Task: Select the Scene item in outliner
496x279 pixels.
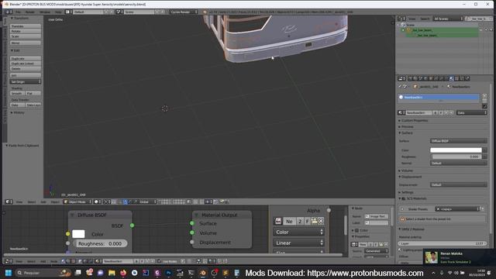Action: (410, 25)
